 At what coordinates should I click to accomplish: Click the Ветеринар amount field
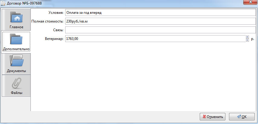(x=155, y=39)
